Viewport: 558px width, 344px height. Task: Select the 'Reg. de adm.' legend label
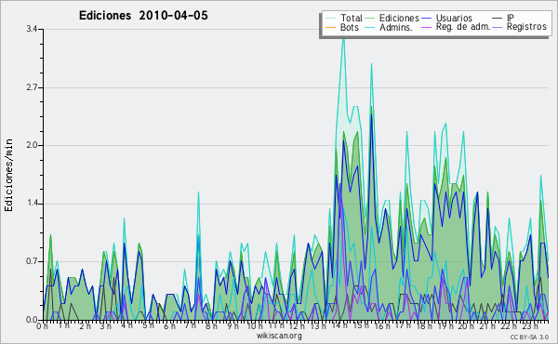[x=463, y=27]
